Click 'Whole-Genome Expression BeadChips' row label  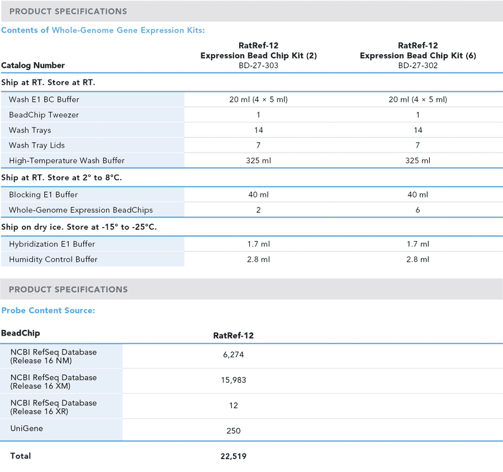click(x=81, y=210)
